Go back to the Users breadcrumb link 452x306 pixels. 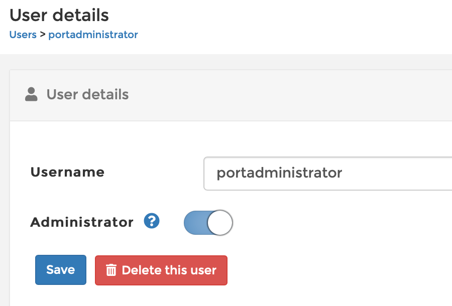click(23, 35)
